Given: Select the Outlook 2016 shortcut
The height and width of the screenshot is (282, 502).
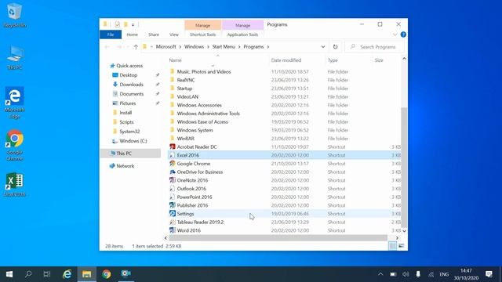Looking at the screenshot, I should (x=284, y=189).
